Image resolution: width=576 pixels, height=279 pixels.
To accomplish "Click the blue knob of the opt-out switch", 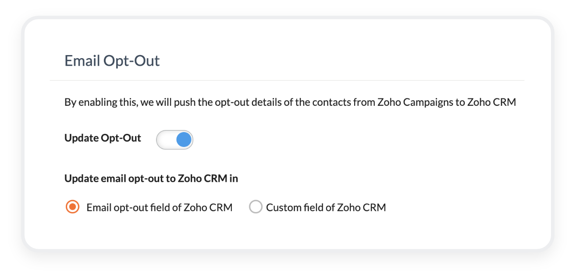I will coord(184,140).
